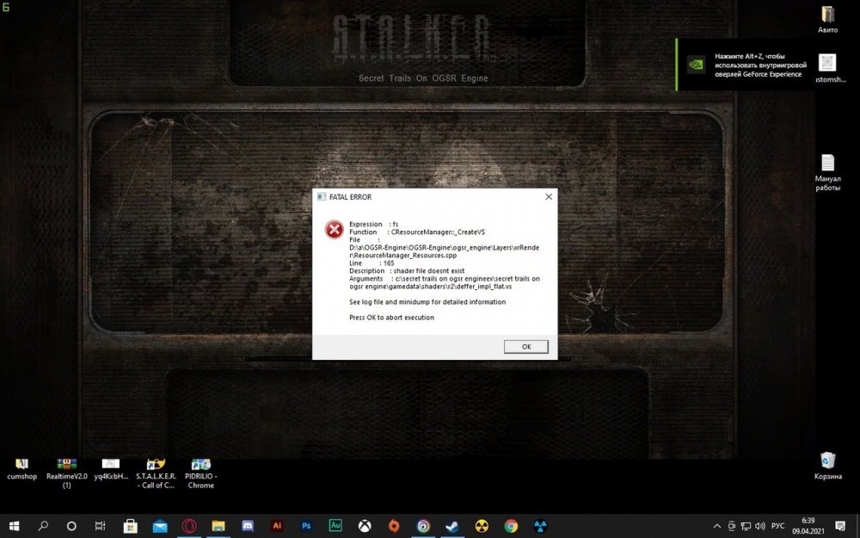Launch Adobe Audition from the taskbar

pyautogui.click(x=335, y=526)
